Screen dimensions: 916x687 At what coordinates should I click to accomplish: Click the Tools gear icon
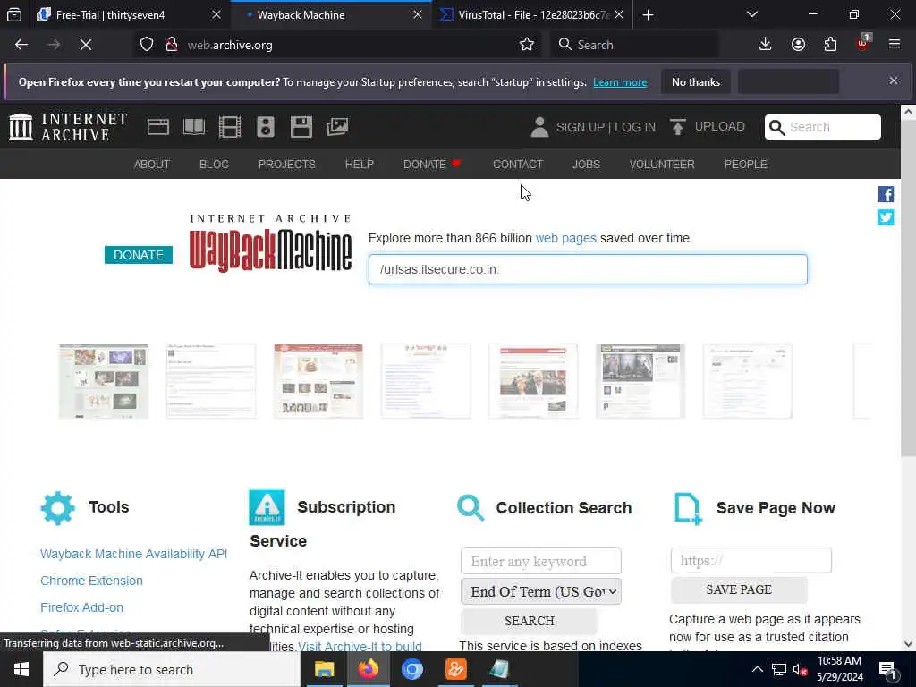pyautogui.click(x=58, y=508)
